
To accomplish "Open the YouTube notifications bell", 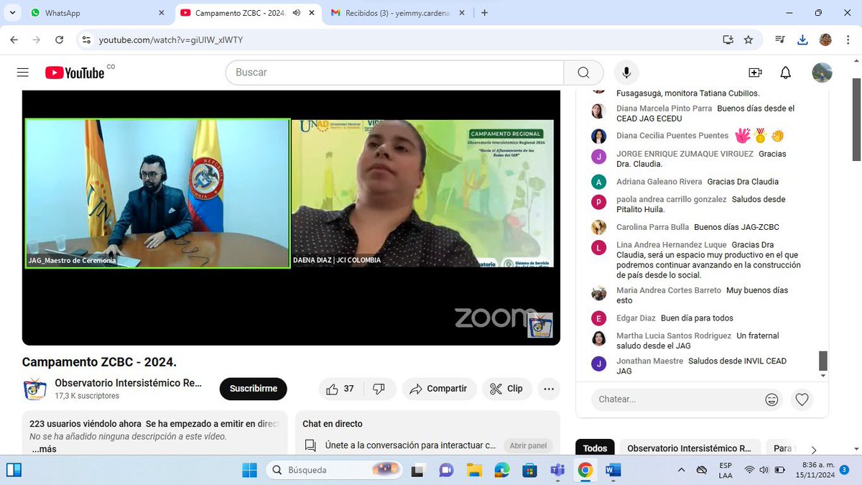I will click(786, 73).
